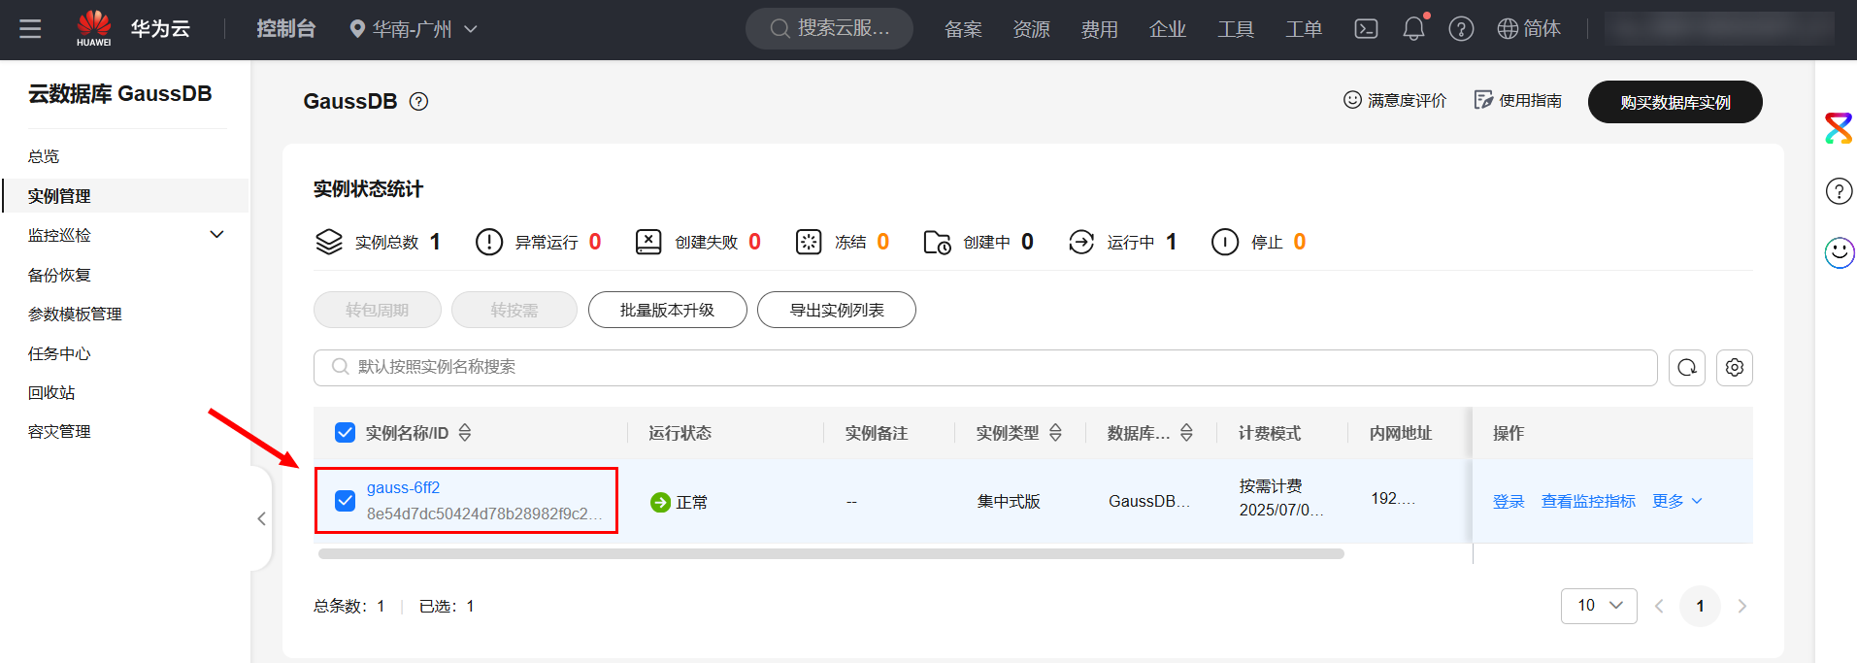Go to next page arrow
1857x663 pixels.
click(x=1741, y=606)
